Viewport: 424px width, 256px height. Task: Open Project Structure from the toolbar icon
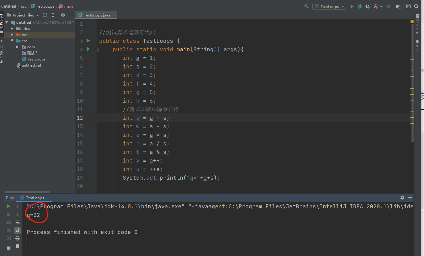coord(398,6)
